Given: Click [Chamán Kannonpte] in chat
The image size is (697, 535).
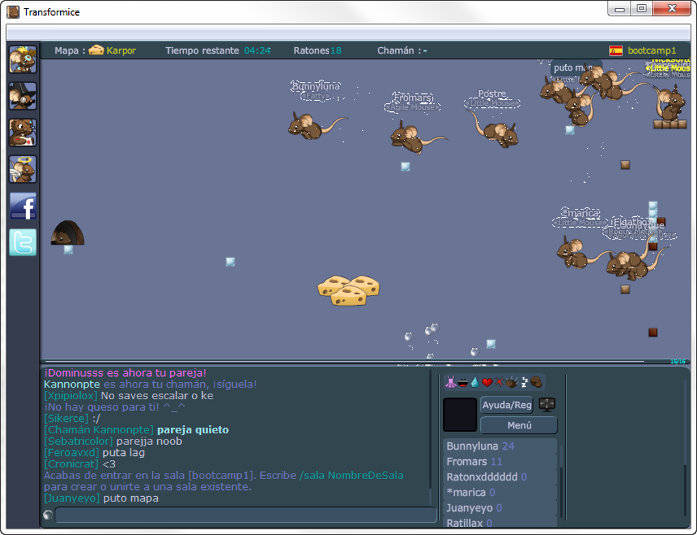Looking at the screenshot, I should [x=98, y=430].
